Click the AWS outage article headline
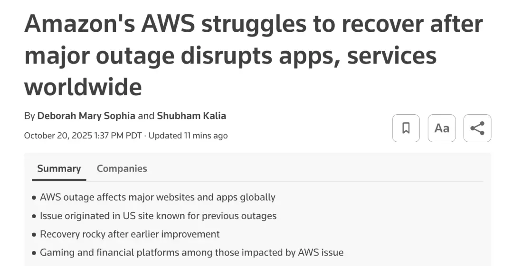Image resolution: width=513 pixels, height=266 pixels. [253, 55]
